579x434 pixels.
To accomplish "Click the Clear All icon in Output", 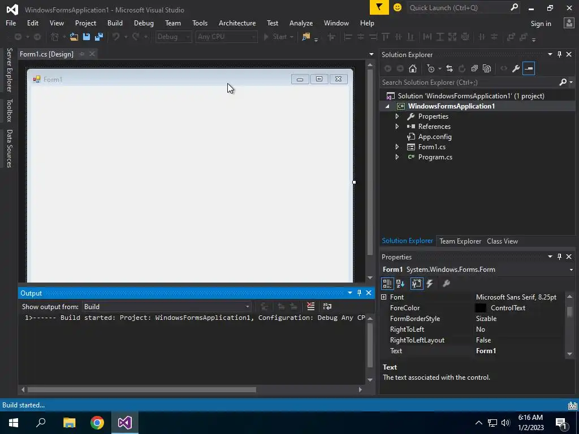I will click(310, 306).
